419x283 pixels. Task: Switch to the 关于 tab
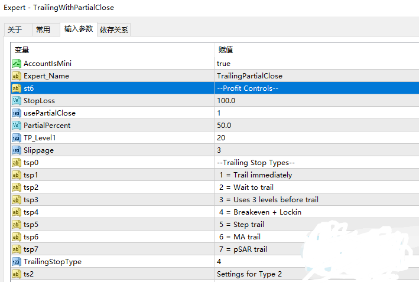tap(15, 30)
